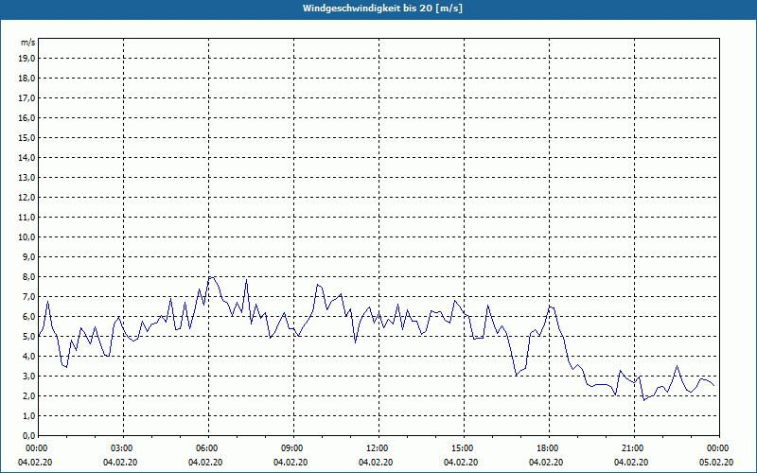Viewport: 757px width, 473px height.
Task: Click the 09:00 time axis label
Action: pyautogui.click(x=293, y=448)
